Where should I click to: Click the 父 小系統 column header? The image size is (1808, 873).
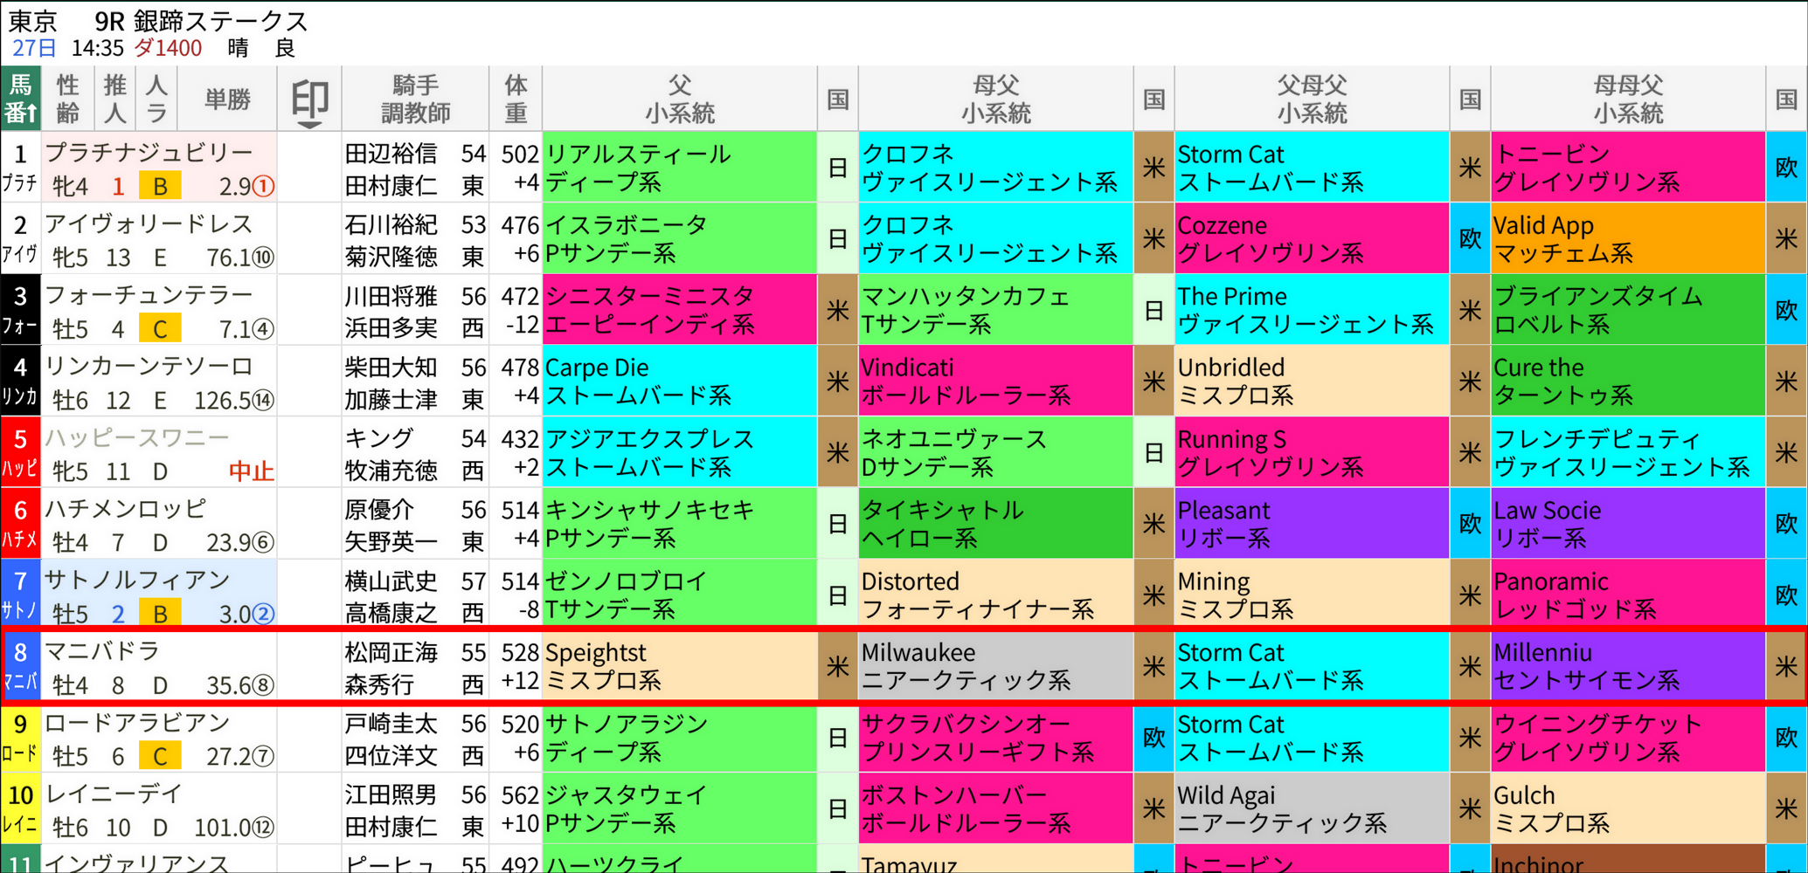(680, 99)
